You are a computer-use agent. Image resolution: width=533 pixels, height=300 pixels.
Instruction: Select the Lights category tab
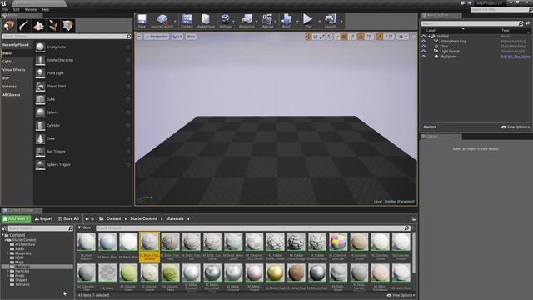click(x=7, y=62)
